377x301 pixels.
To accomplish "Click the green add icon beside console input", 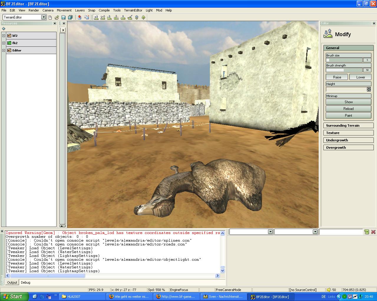I will click(x=367, y=232).
